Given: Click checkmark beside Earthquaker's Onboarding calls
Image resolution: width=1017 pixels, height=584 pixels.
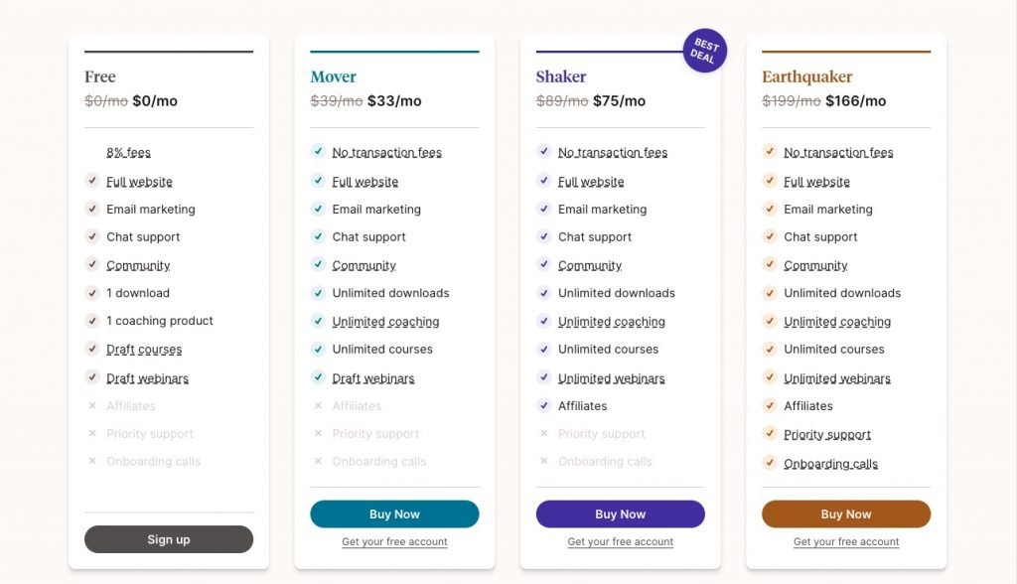Looking at the screenshot, I should click(770, 462).
